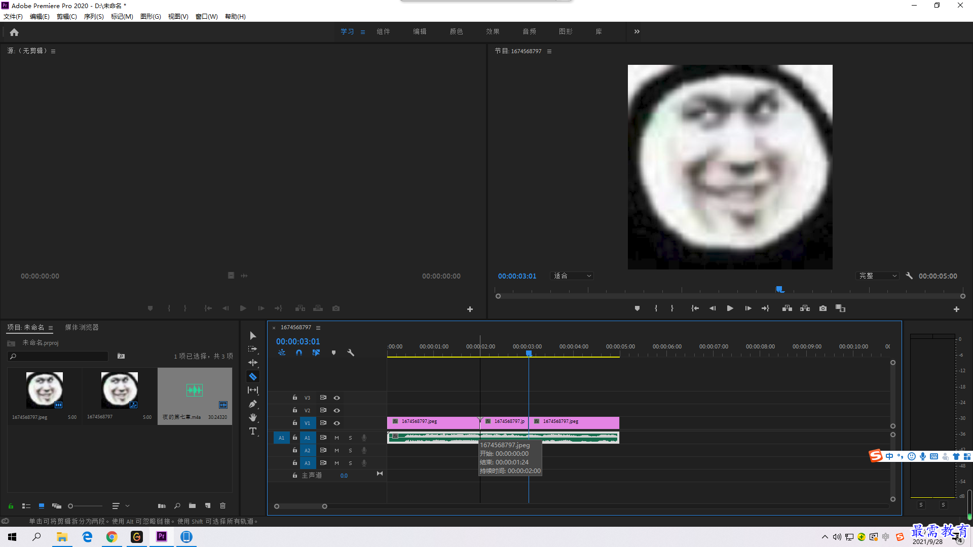The width and height of the screenshot is (973, 547).
Task: Switch to 颜色 workspace tab
Action: click(x=456, y=31)
